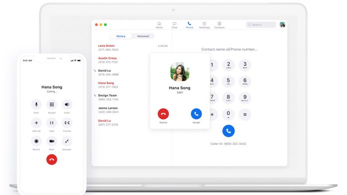Click the blue dial call button under keypad
The width and height of the screenshot is (347, 195).
point(228,131)
